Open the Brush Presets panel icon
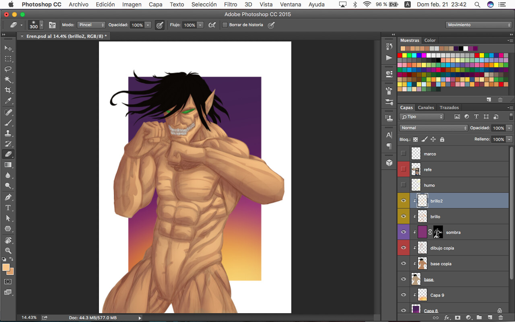This screenshot has width=515, height=322. [389, 102]
